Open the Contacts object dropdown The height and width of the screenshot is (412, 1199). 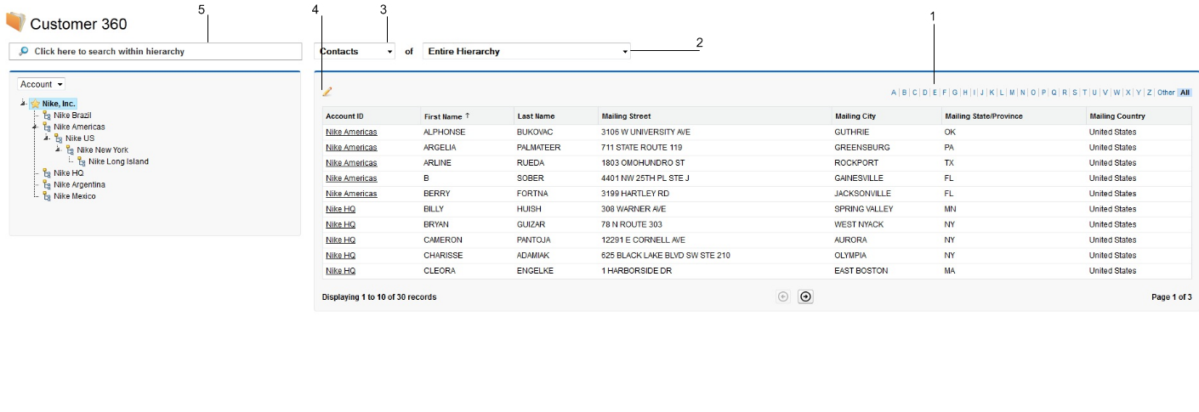point(355,52)
